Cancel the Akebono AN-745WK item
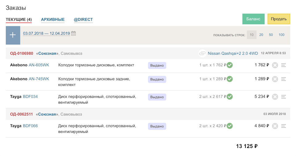The image size is (296, 156). pos(275,79)
